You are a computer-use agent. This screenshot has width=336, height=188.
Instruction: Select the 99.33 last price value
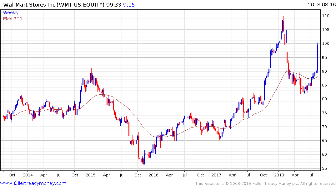tap(114, 5)
